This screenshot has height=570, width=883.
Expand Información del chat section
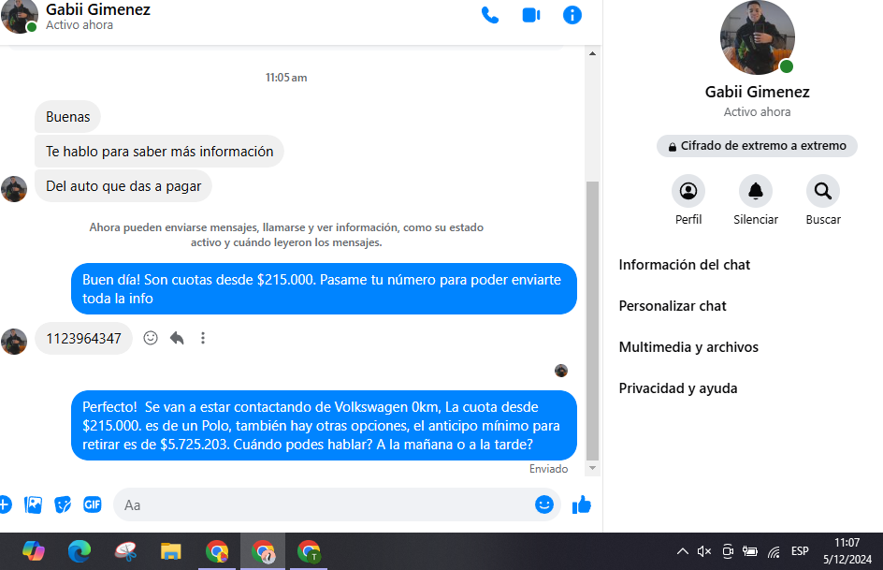[x=685, y=265]
